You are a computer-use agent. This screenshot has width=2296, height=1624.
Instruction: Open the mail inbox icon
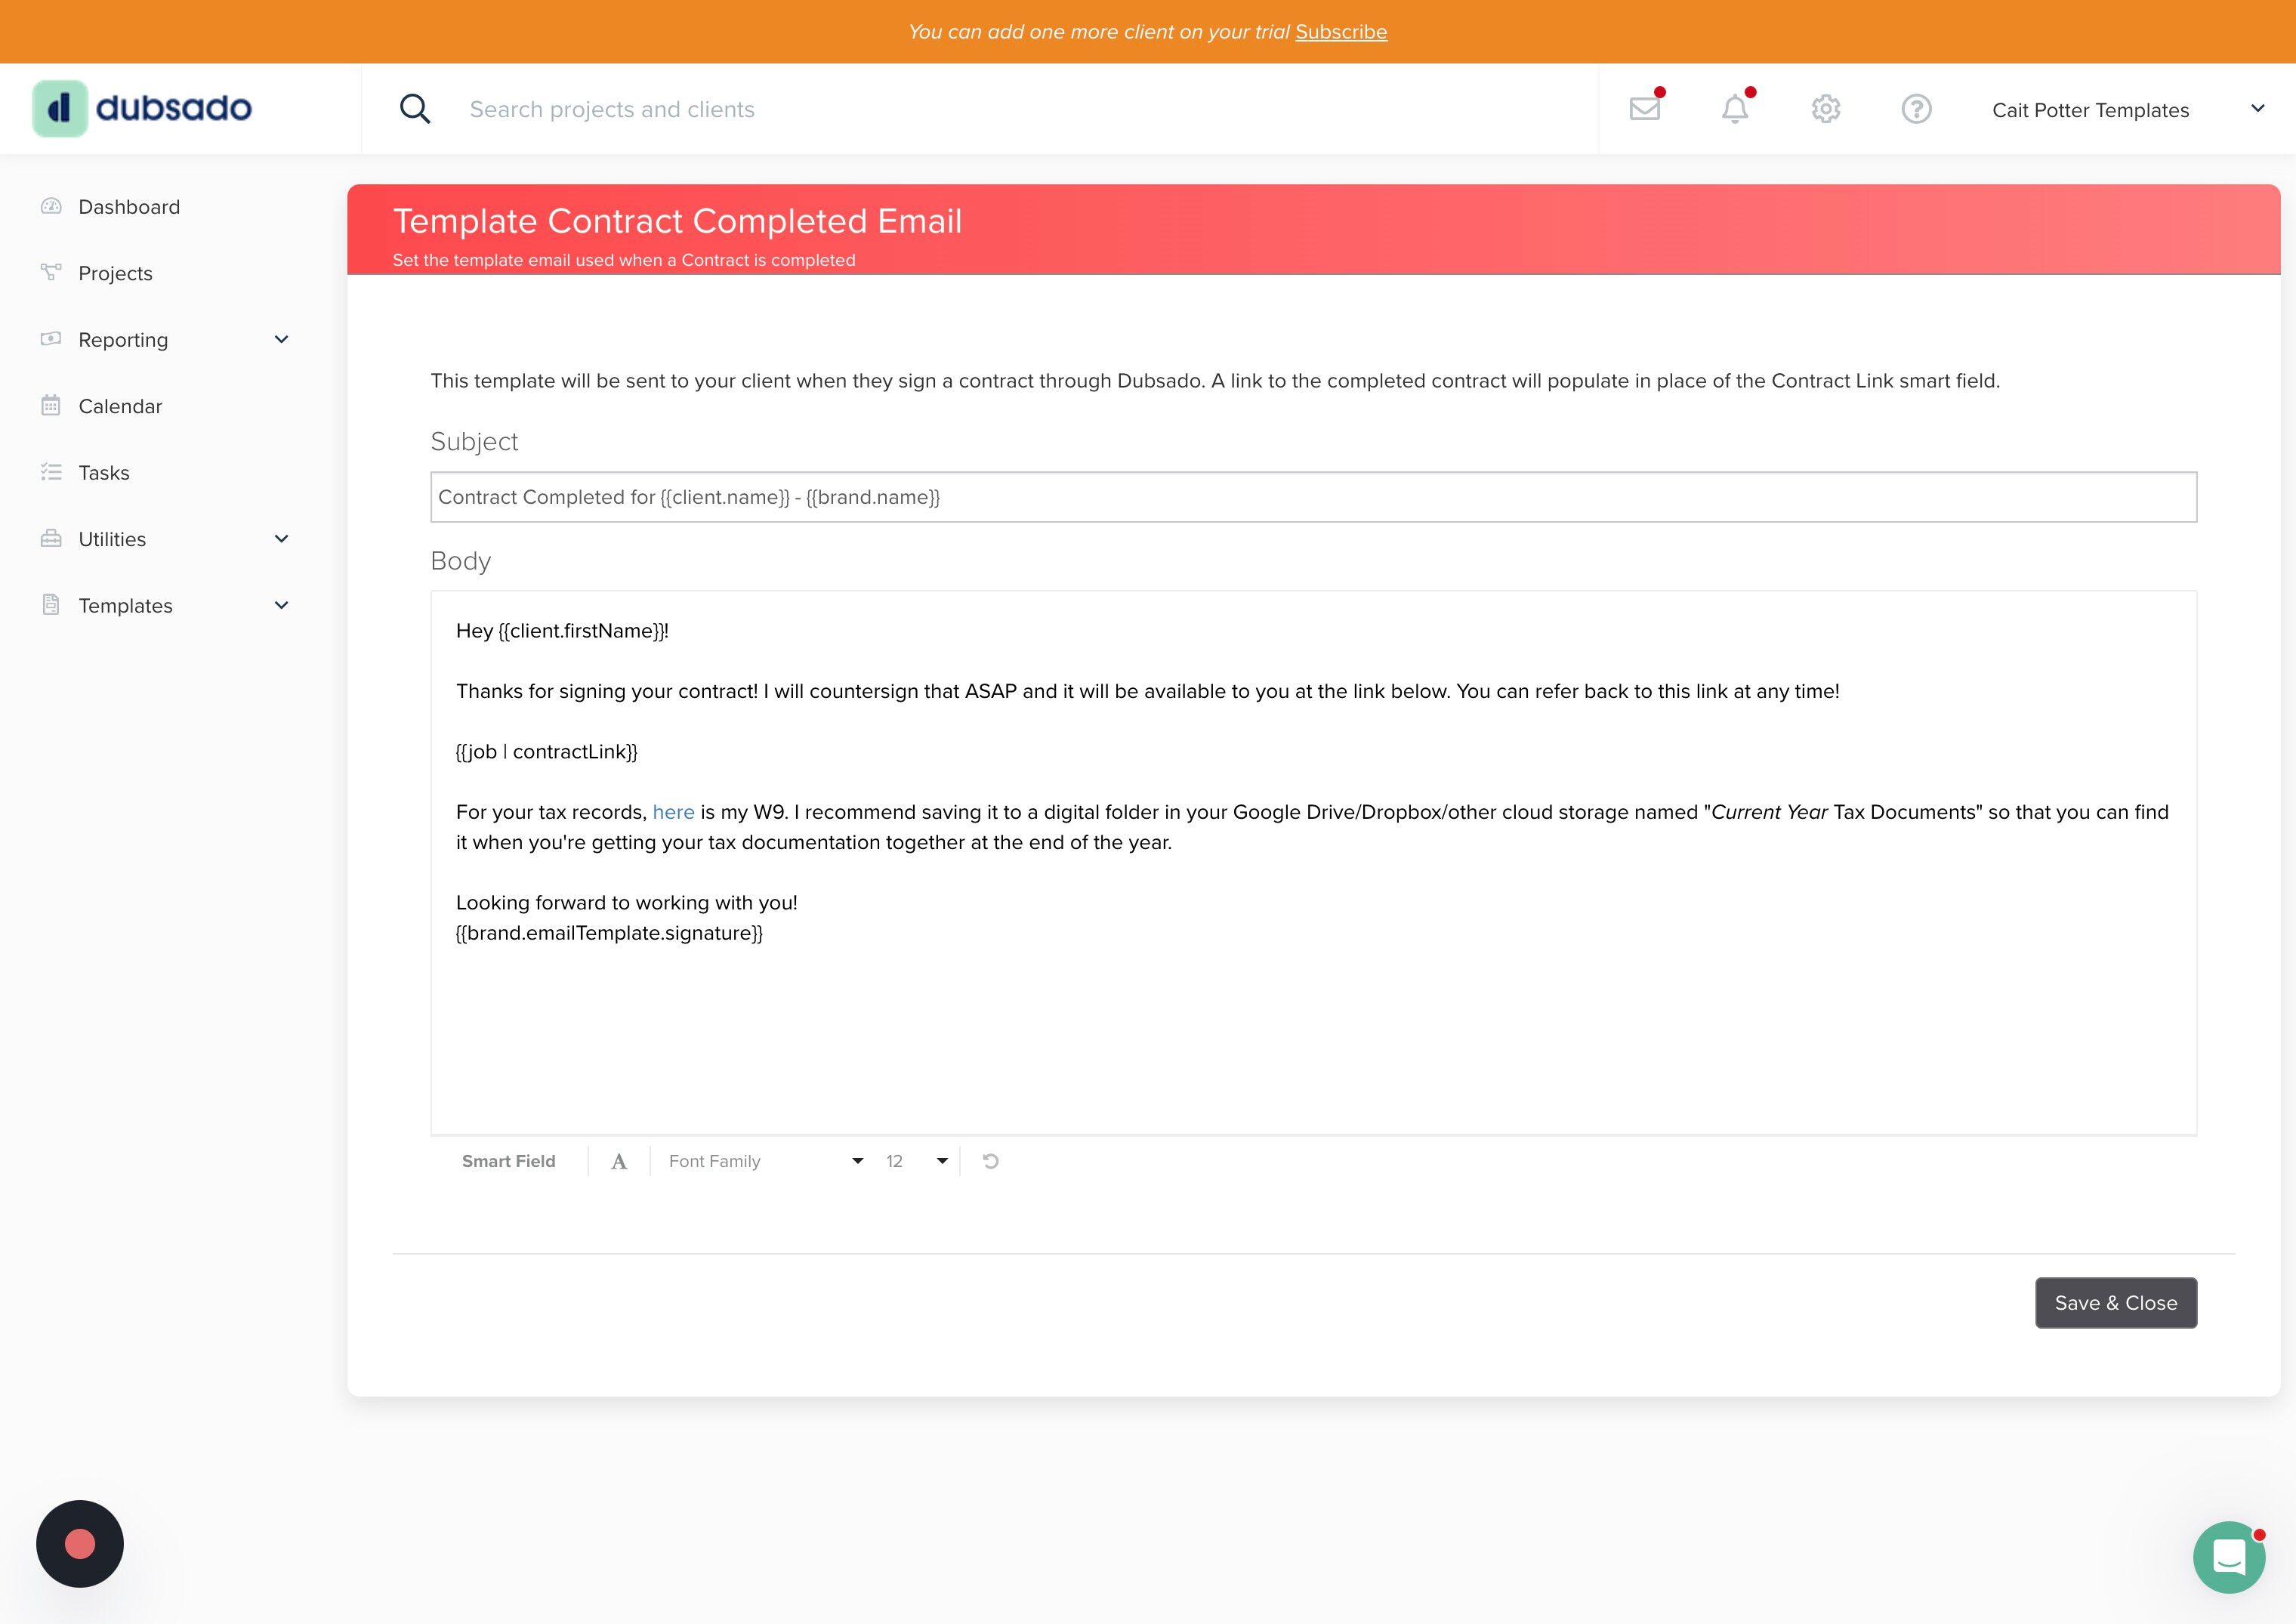coord(1644,109)
